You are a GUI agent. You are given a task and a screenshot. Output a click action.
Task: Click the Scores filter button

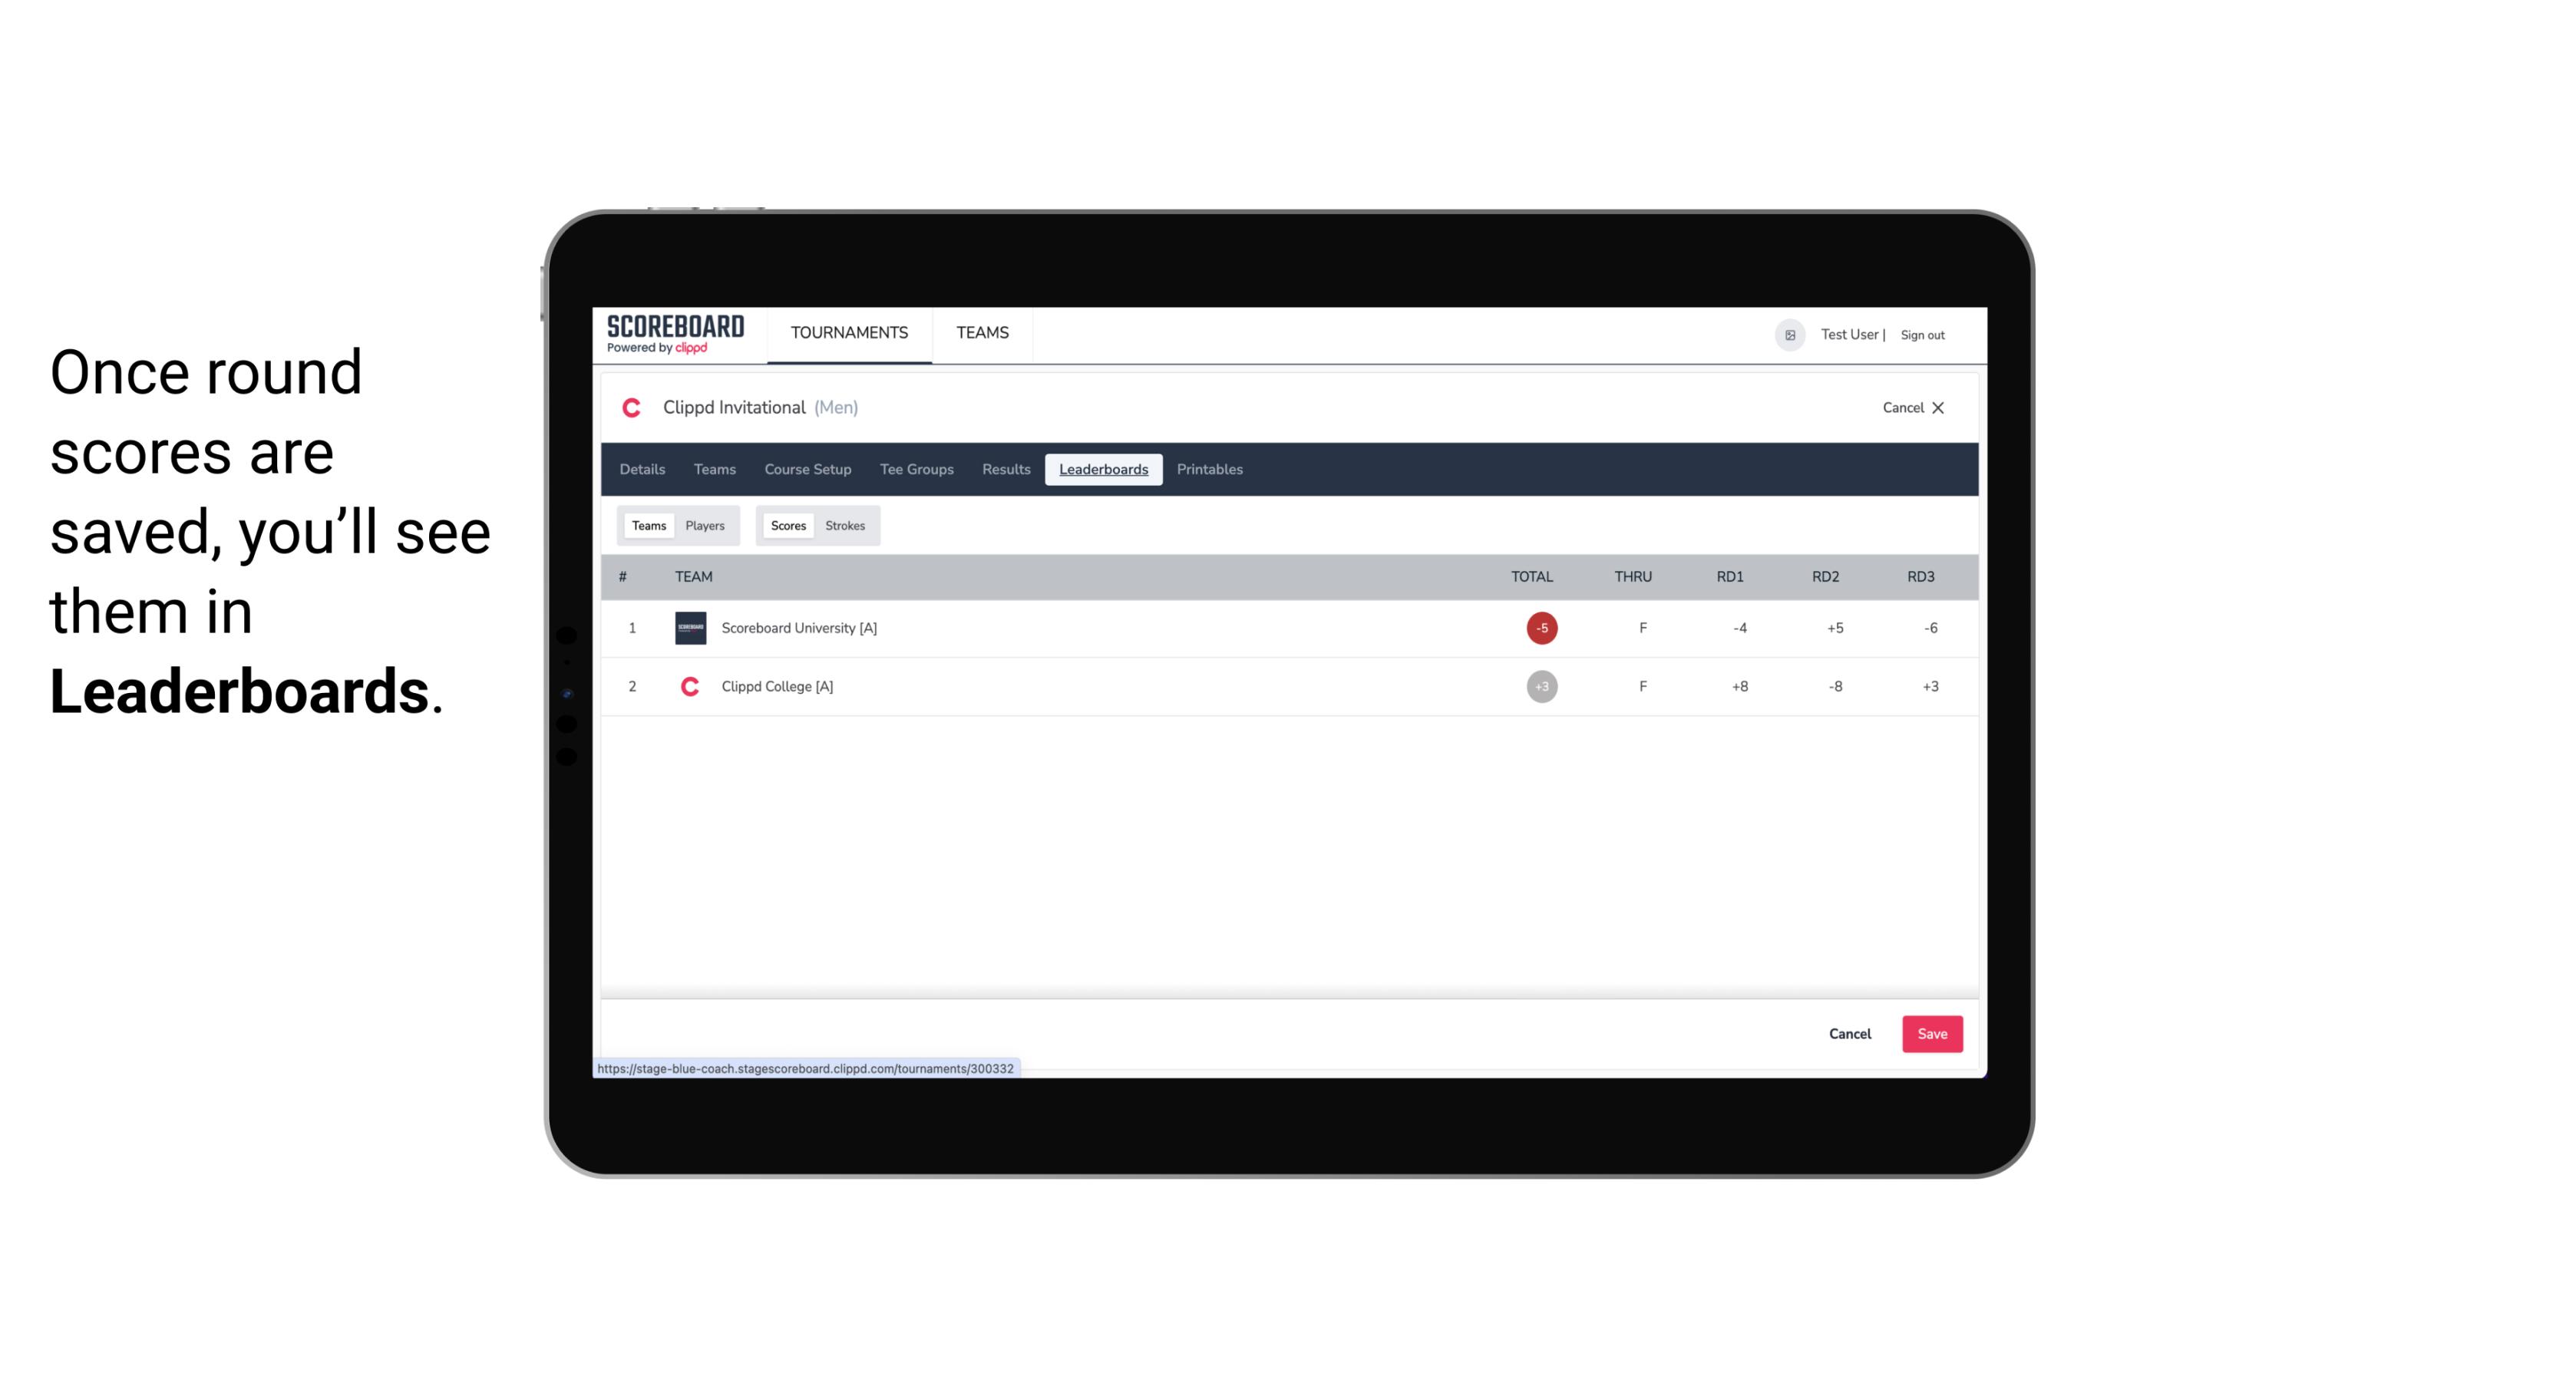[x=787, y=524]
